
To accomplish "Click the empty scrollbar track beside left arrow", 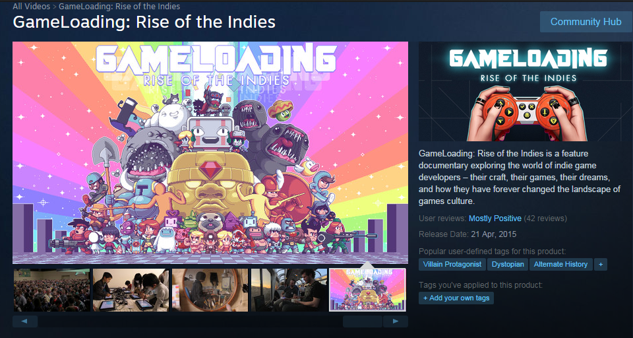I will (x=190, y=321).
